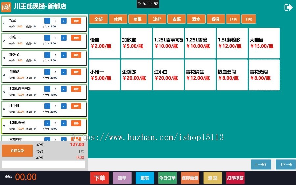Select the 休闲 category tab
The width and height of the screenshot is (296, 185).
pyautogui.click(x=118, y=19)
